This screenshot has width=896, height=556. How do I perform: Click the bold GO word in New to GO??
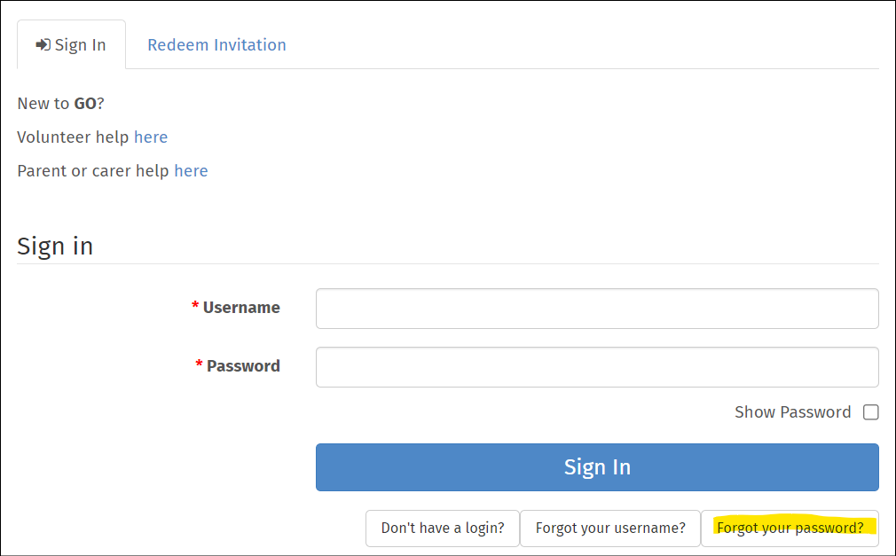85,104
